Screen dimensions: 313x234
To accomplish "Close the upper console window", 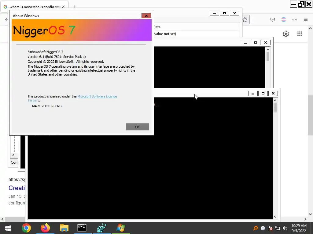I will [266, 43].
